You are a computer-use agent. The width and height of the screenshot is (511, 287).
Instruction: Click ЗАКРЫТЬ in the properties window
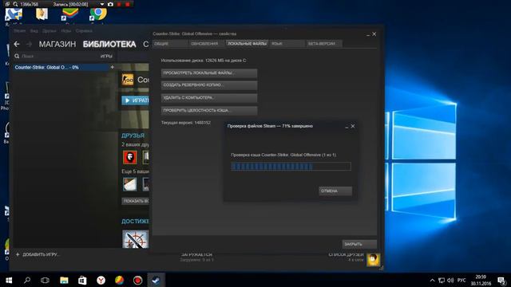[x=359, y=244]
